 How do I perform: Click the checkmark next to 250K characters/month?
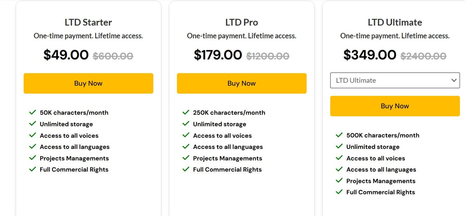pyautogui.click(x=186, y=112)
